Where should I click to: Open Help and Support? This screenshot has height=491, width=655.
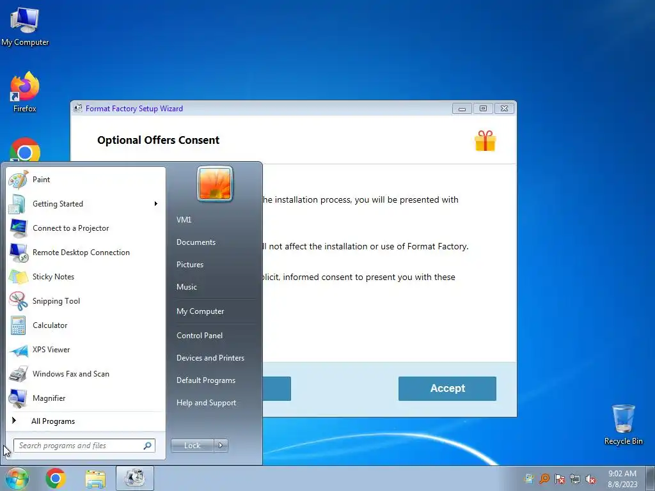206,403
